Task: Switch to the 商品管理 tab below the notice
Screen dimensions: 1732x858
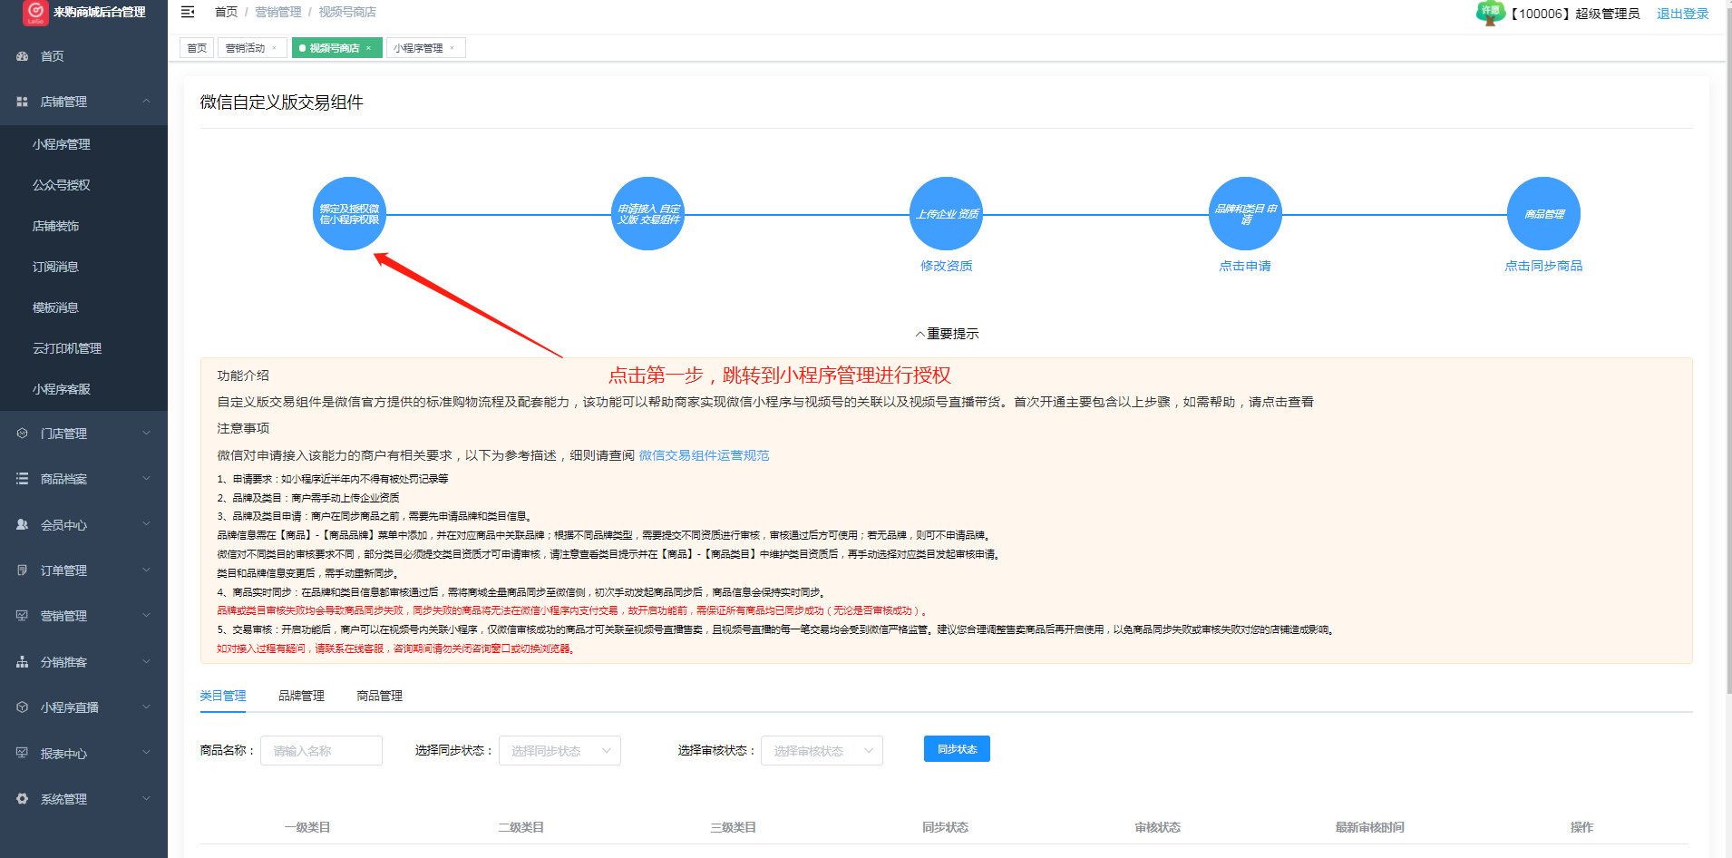Action: (x=379, y=696)
